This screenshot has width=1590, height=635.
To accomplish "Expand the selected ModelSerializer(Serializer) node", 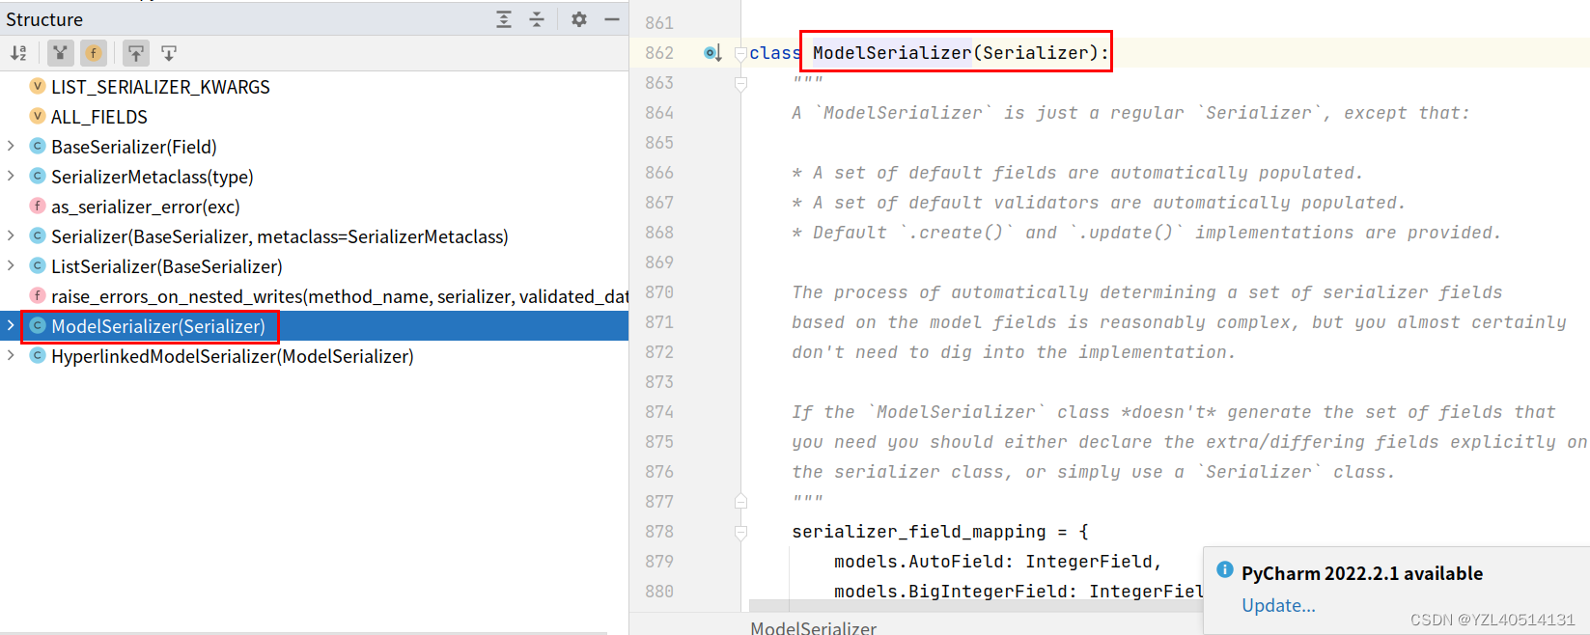I will (11, 326).
